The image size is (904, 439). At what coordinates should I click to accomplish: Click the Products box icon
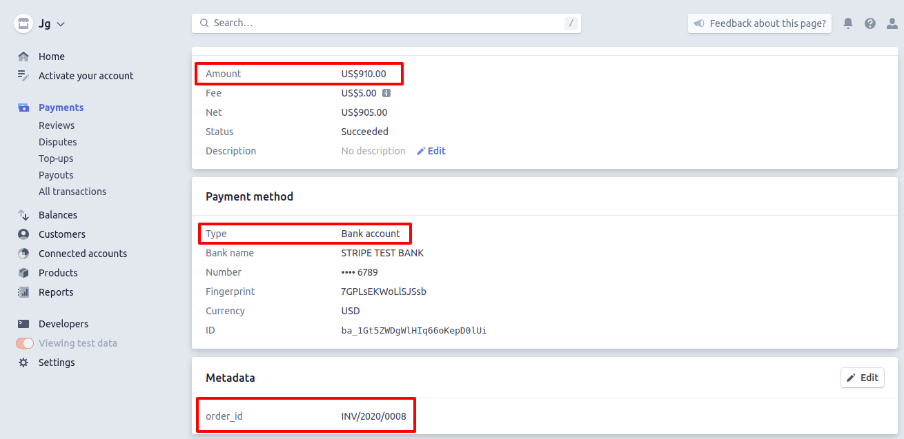click(23, 273)
